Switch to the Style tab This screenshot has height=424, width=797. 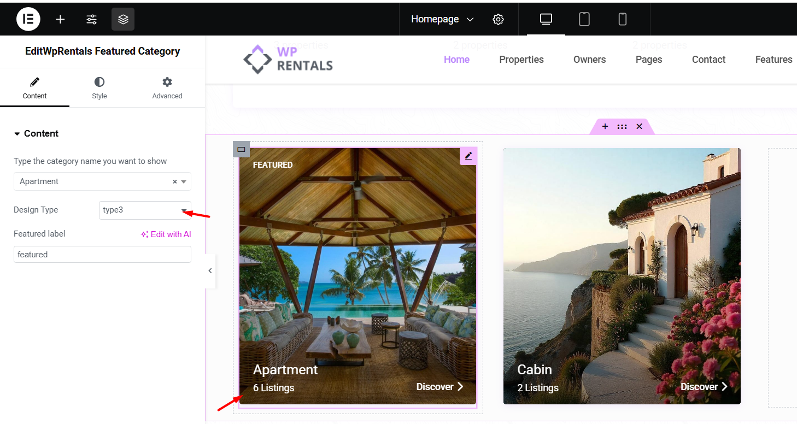tap(99, 88)
